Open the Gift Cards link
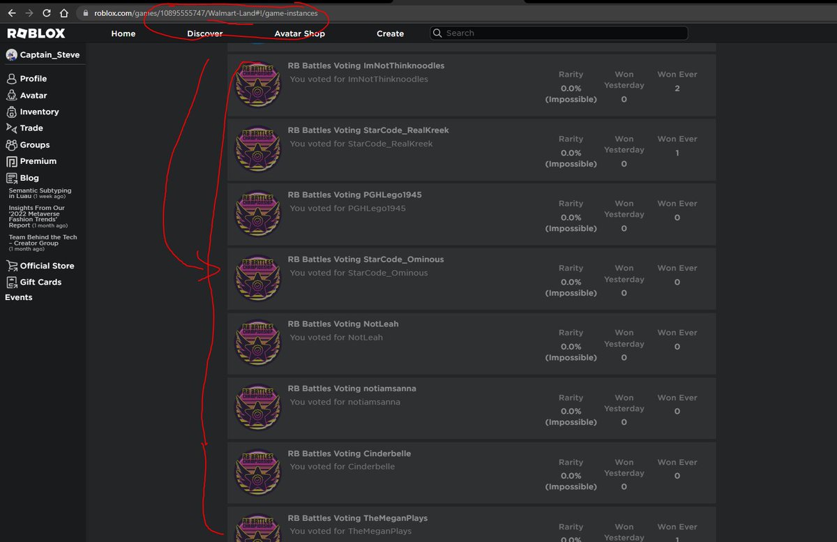Image resolution: width=837 pixels, height=542 pixels. click(40, 282)
